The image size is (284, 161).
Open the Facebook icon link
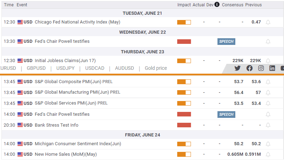pos(249,68)
